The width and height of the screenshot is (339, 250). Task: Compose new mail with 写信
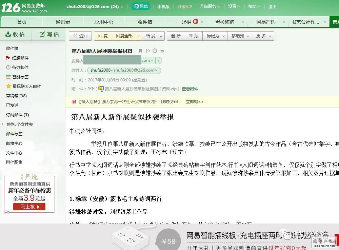49,34
